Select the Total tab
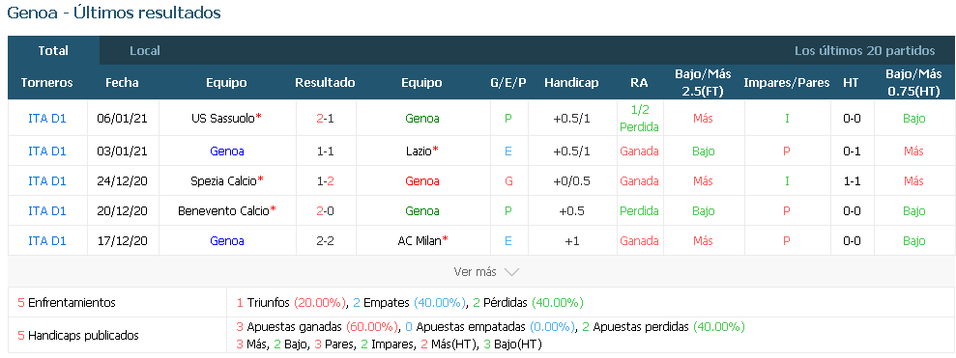This screenshot has height=358, width=956. tap(53, 50)
